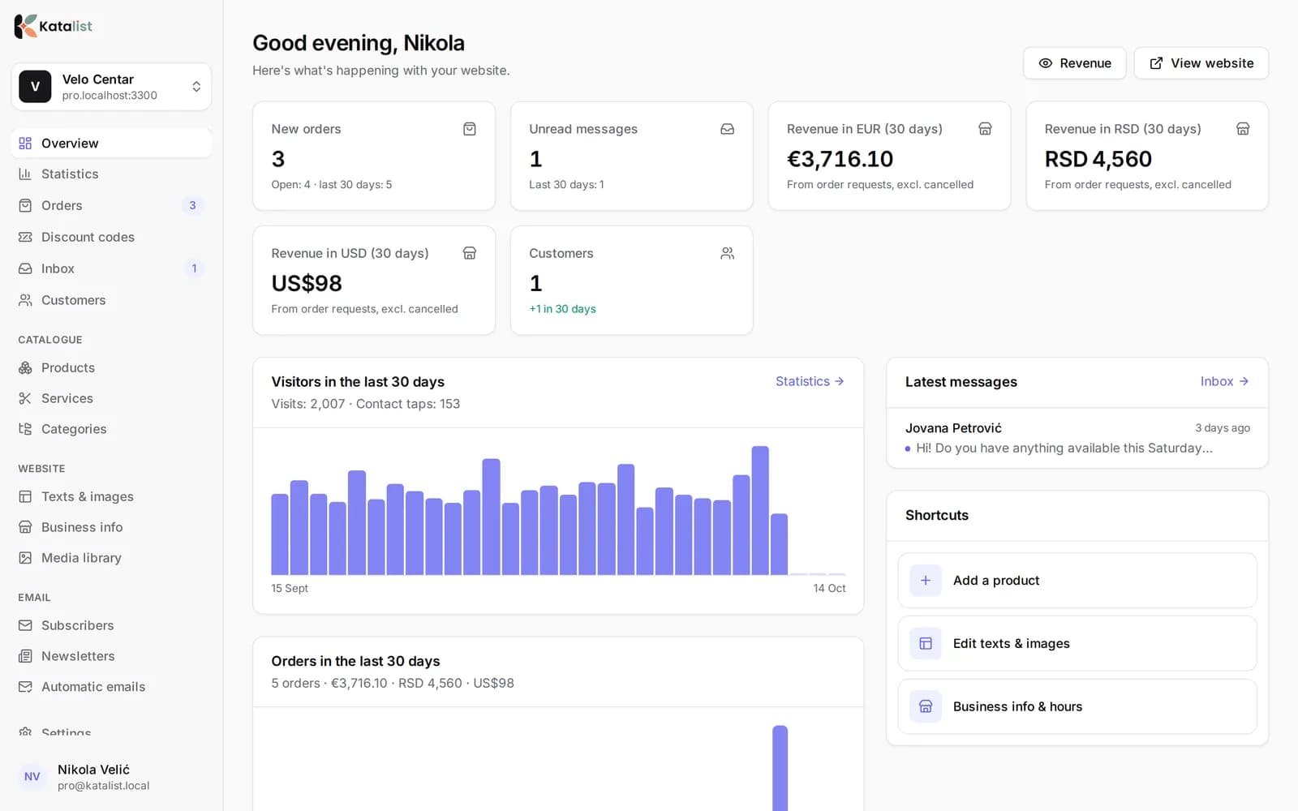1298x811 pixels.
Task: Click Visits: 2,007 · Contact taps text
Action: coord(366,404)
